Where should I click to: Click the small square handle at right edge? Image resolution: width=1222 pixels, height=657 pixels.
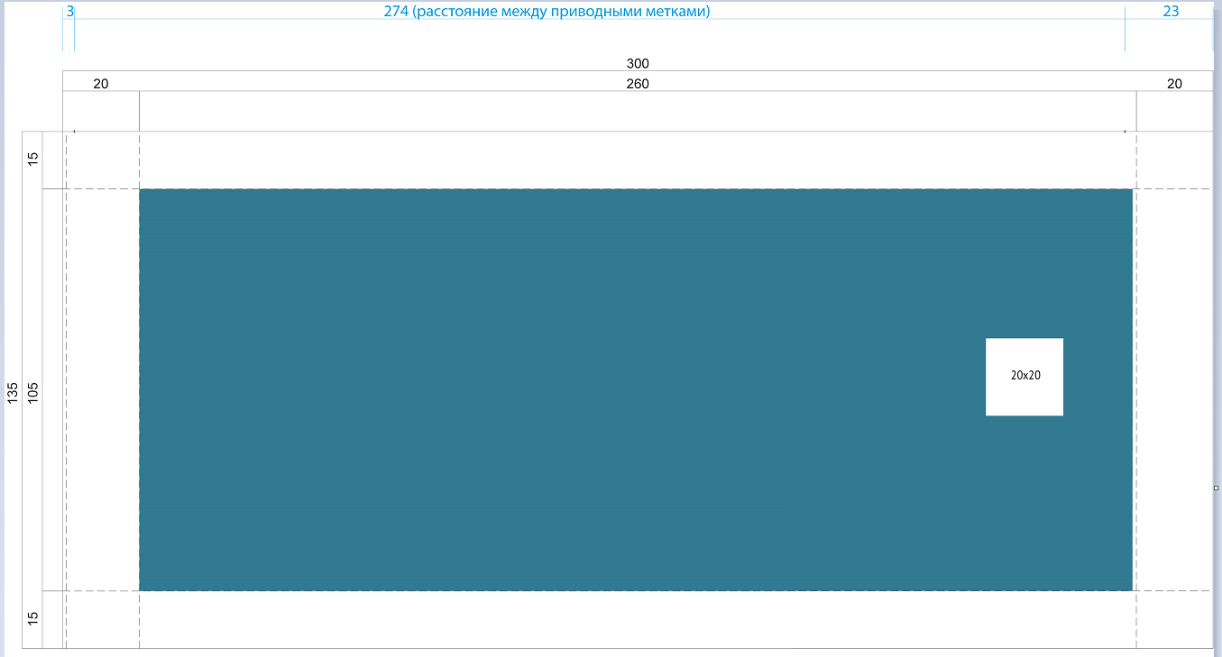tap(1216, 488)
